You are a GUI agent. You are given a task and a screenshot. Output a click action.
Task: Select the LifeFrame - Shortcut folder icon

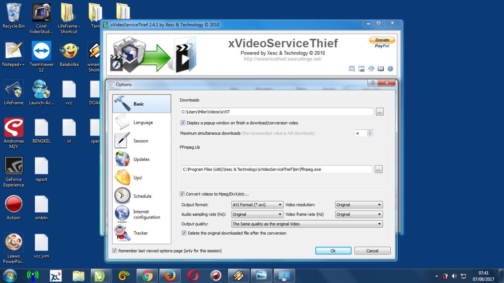click(x=69, y=18)
